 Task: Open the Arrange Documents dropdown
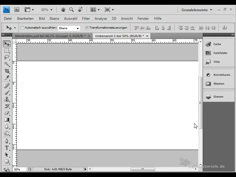coord(95,10)
